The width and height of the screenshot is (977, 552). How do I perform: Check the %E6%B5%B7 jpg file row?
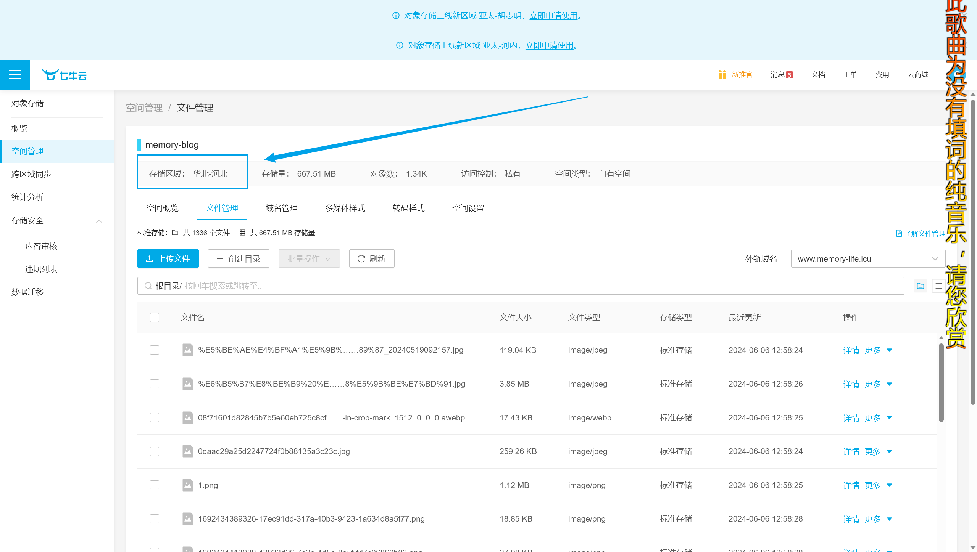(155, 384)
